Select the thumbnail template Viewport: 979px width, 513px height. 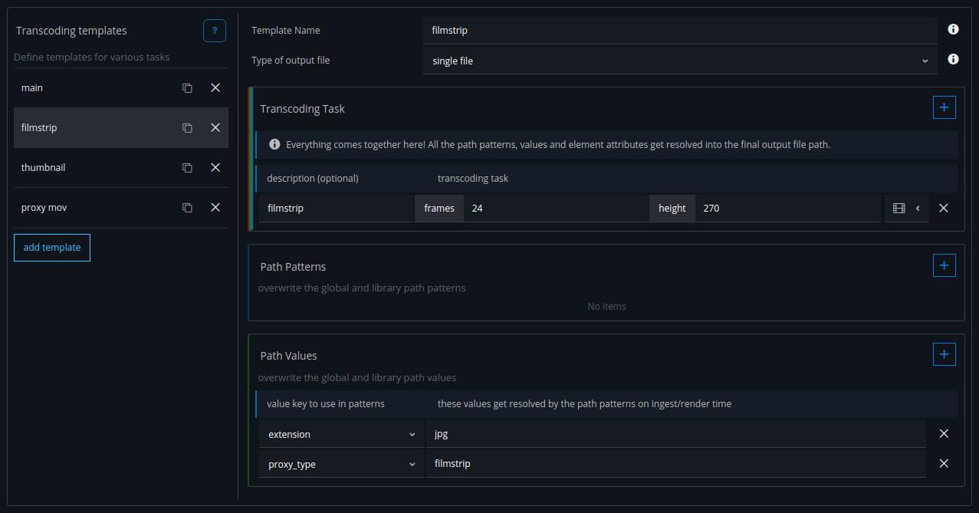point(92,167)
